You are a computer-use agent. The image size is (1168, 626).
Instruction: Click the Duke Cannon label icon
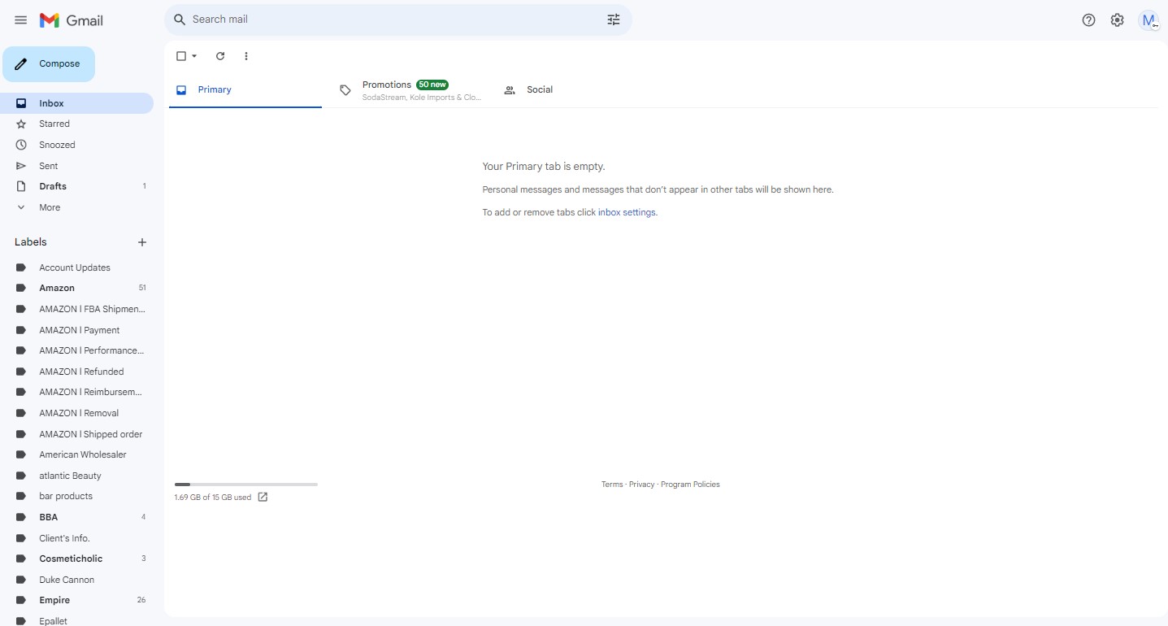click(21, 580)
